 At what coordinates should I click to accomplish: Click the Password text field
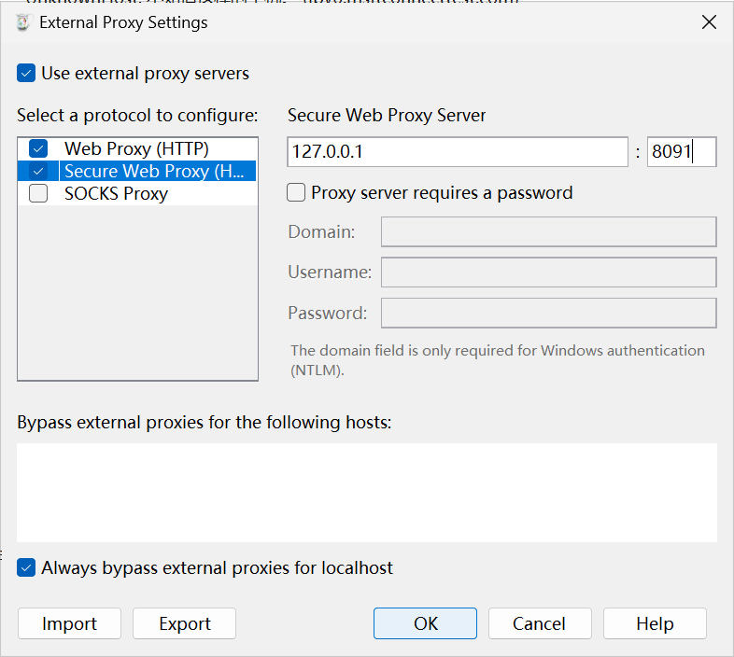pyautogui.click(x=548, y=314)
